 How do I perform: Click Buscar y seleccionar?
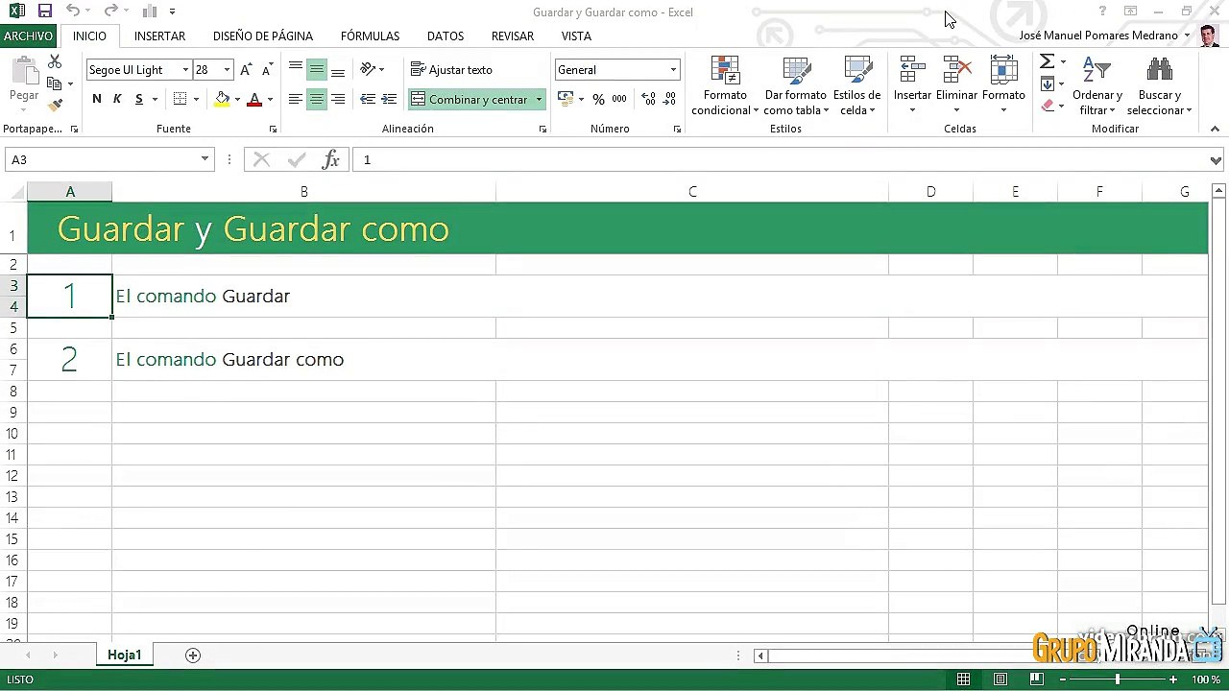pyautogui.click(x=1159, y=85)
